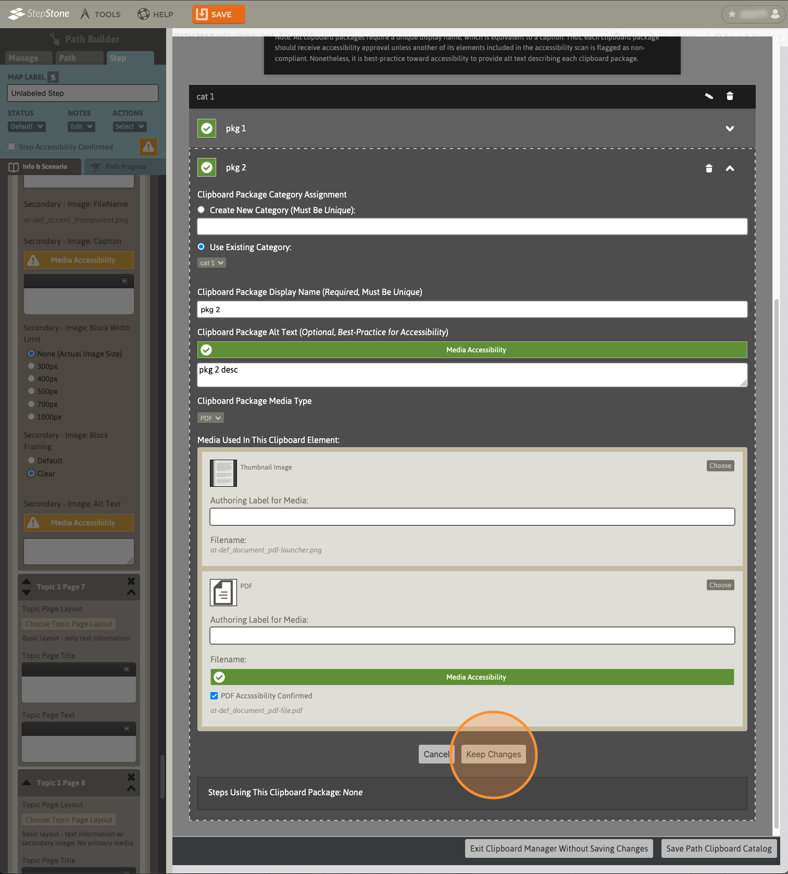This screenshot has width=788, height=874.
Task: Open the Media Type PDF dropdown
Action: (x=210, y=418)
